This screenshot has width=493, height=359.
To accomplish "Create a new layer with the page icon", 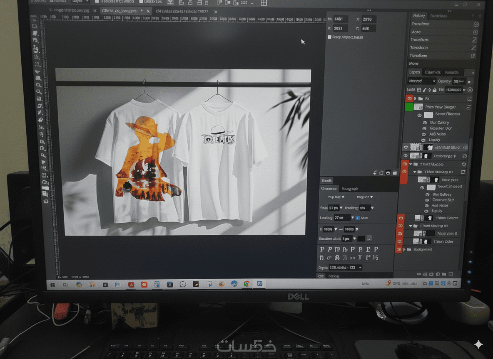I will coord(451,274).
